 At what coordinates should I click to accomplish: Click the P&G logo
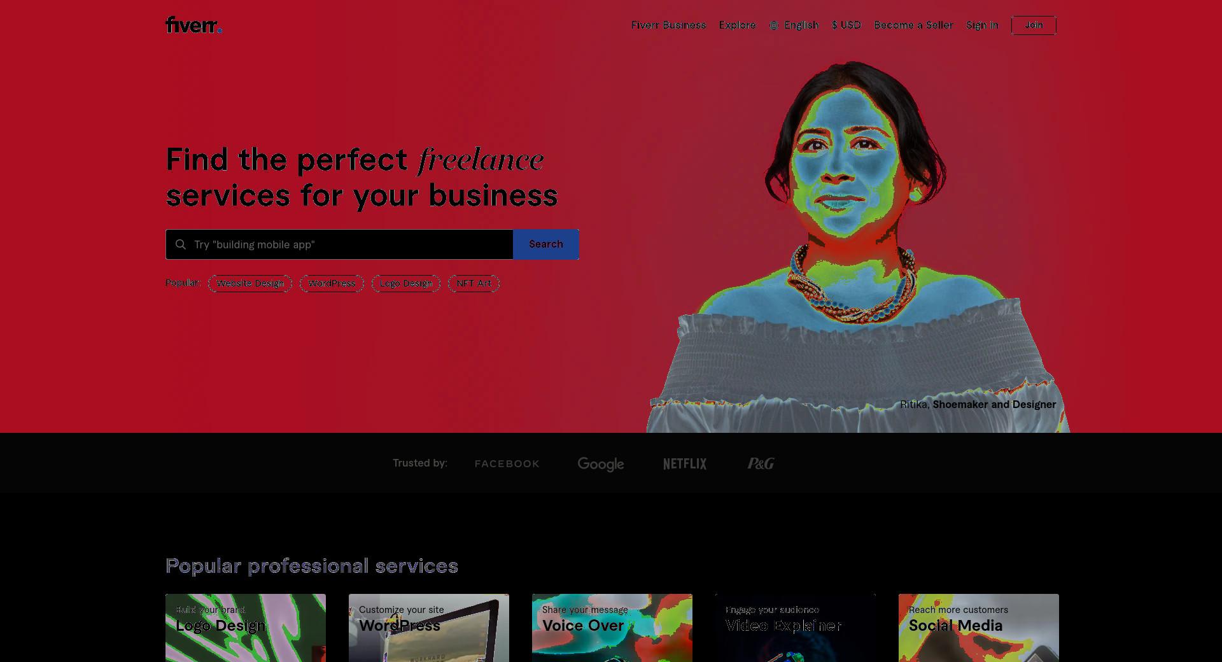[761, 464]
